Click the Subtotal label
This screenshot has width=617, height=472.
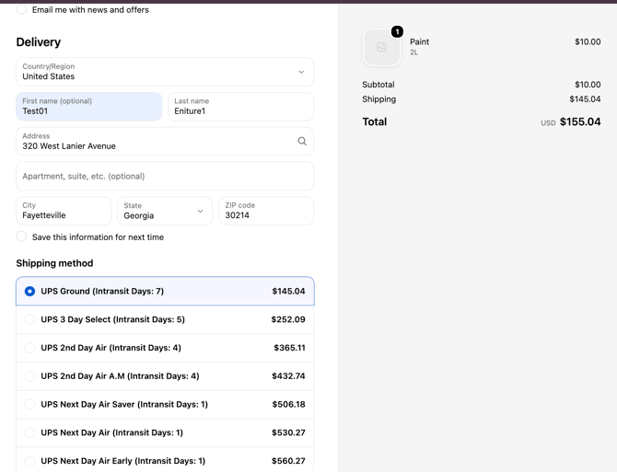click(x=378, y=85)
